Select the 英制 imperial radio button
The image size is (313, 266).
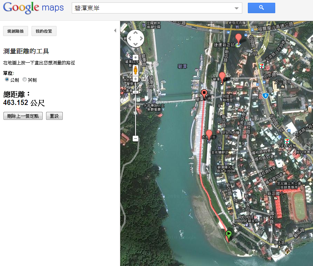pos(25,80)
